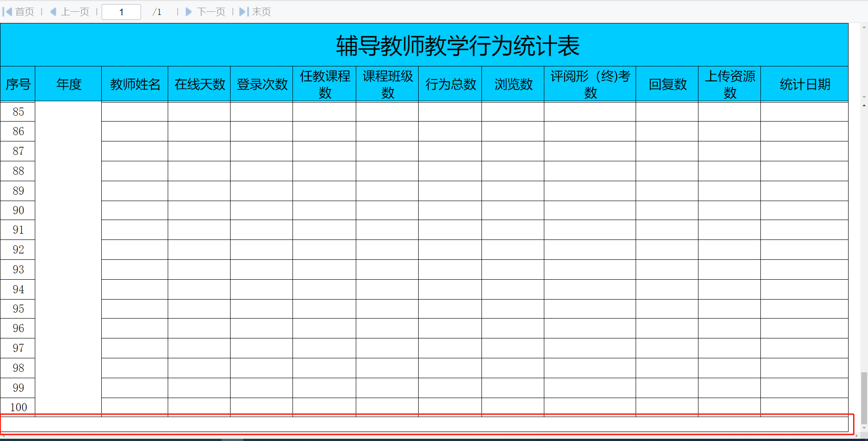Image resolution: width=868 pixels, height=441 pixels.
Task: Select row number 96
Action: [x=18, y=328]
